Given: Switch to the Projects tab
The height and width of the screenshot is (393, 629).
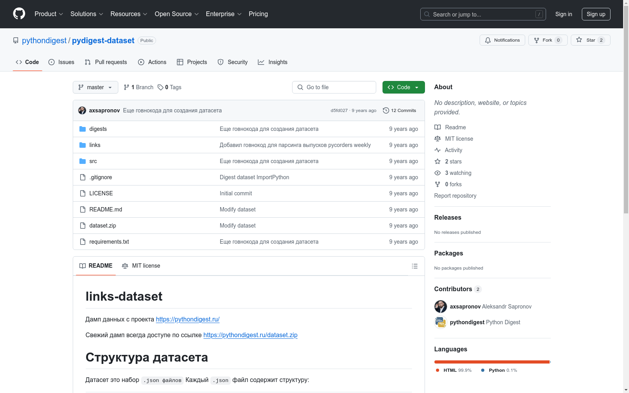Looking at the screenshot, I should point(192,62).
